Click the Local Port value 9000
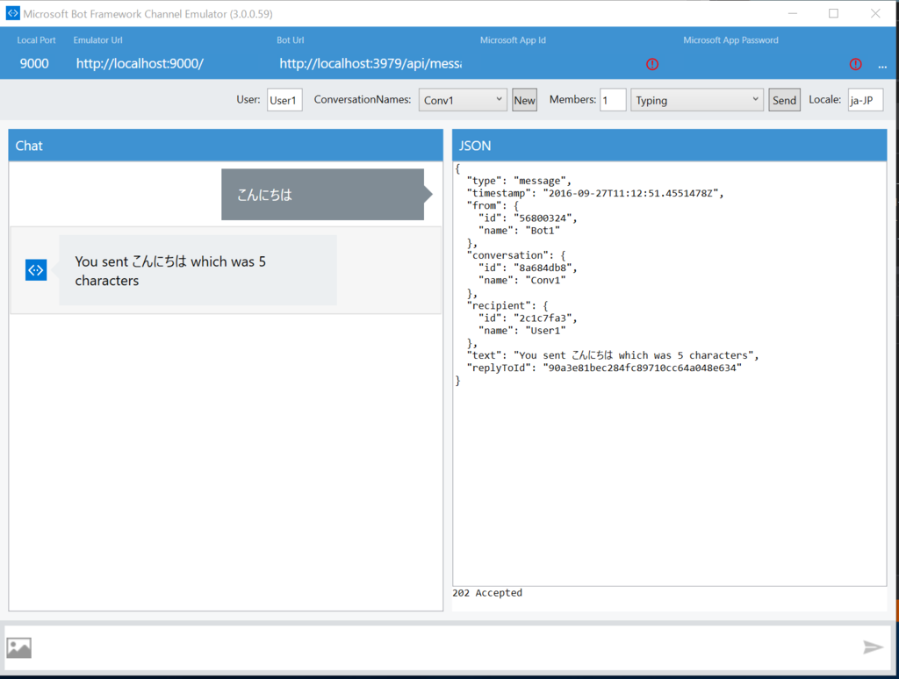 [34, 64]
